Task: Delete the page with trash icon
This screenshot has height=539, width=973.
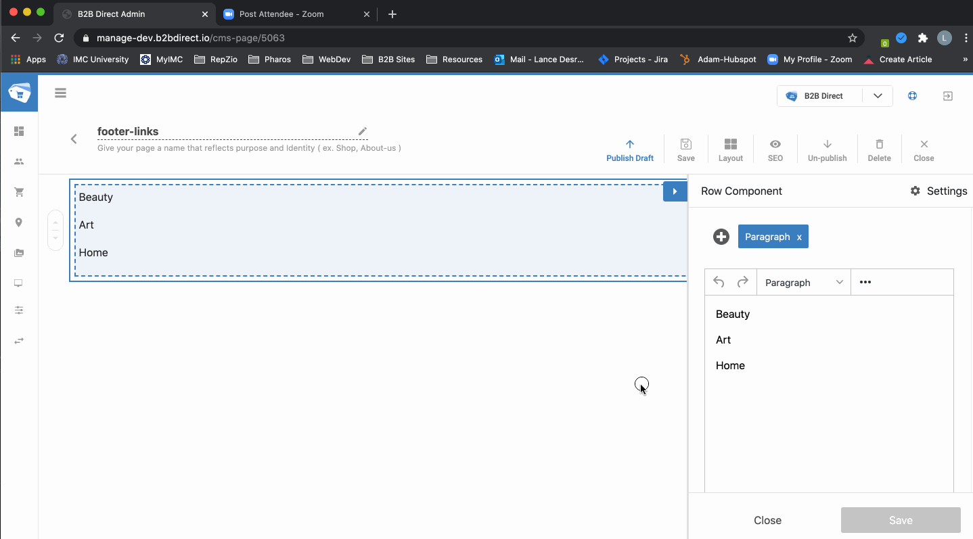Action: pyautogui.click(x=879, y=150)
